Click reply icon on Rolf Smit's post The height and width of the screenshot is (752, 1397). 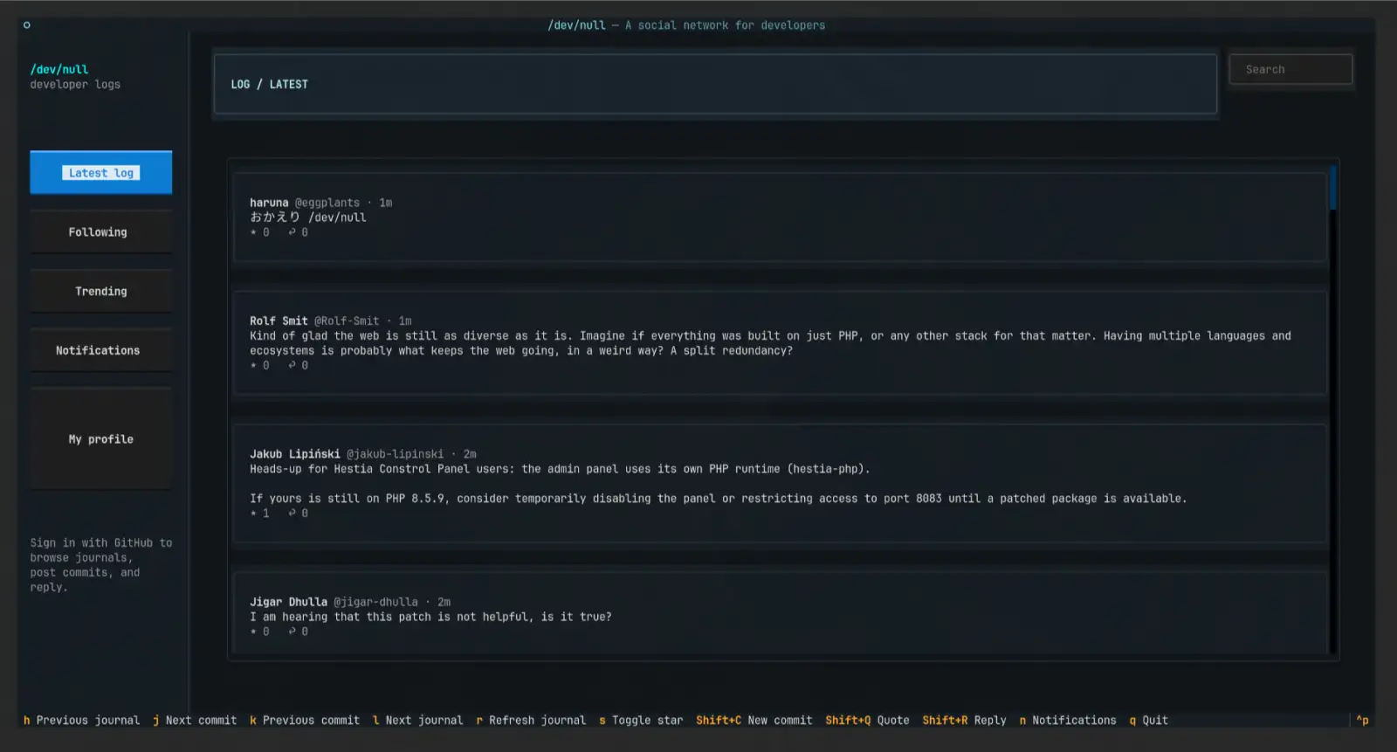point(292,365)
